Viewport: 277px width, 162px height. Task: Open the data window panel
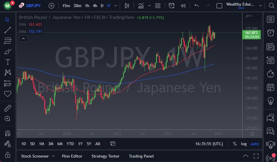tap(271, 60)
